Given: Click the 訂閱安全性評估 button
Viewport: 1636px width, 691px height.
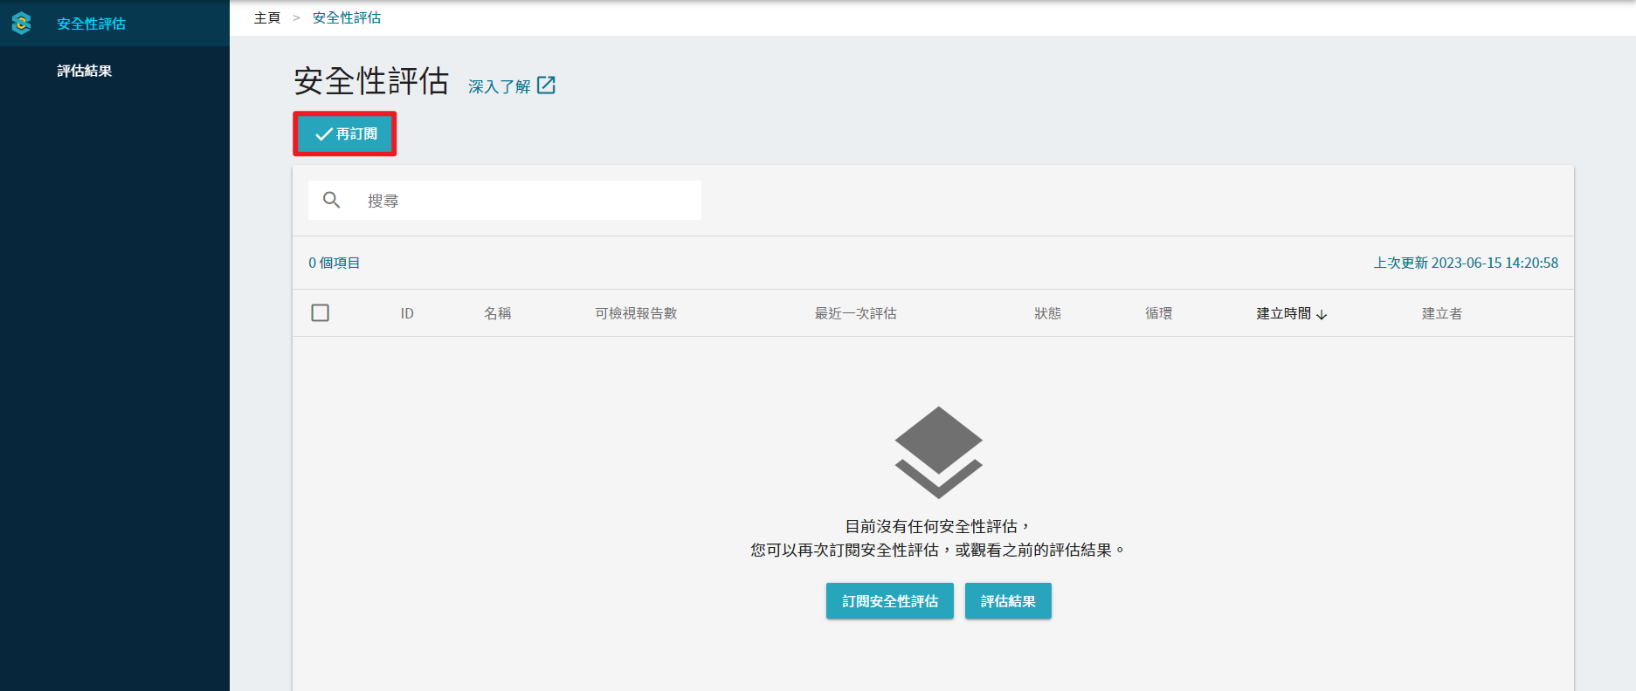Looking at the screenshot, I should (x=890, y=601).
